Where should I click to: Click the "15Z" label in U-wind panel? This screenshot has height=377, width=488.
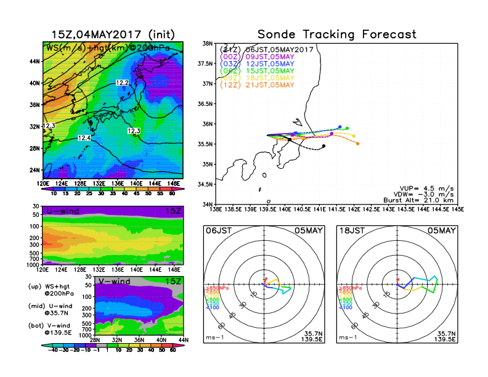pos(173,211)
